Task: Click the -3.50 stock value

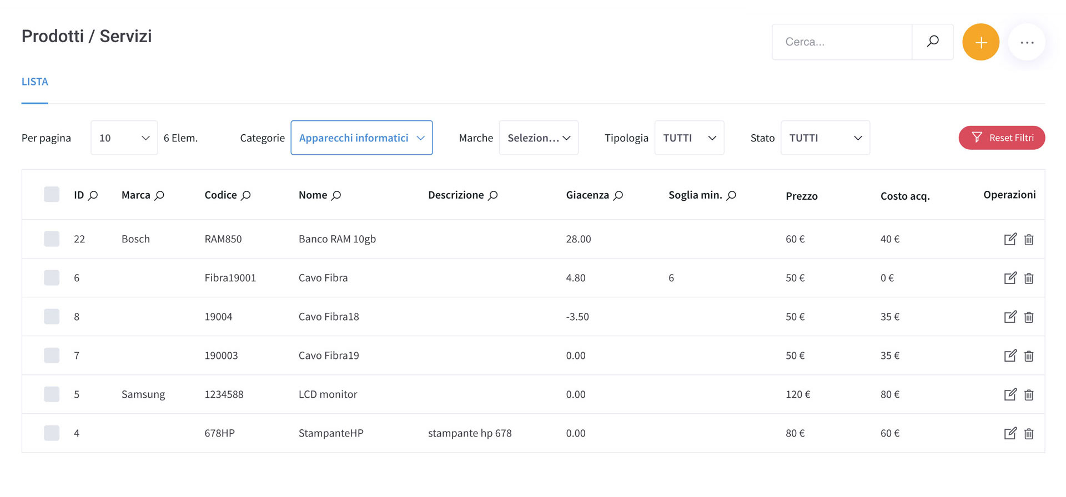Action: coord(577,317)
